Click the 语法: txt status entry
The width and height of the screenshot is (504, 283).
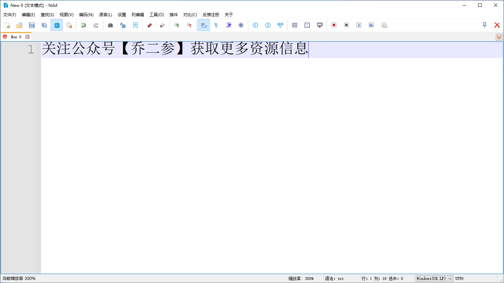[334, 279]
